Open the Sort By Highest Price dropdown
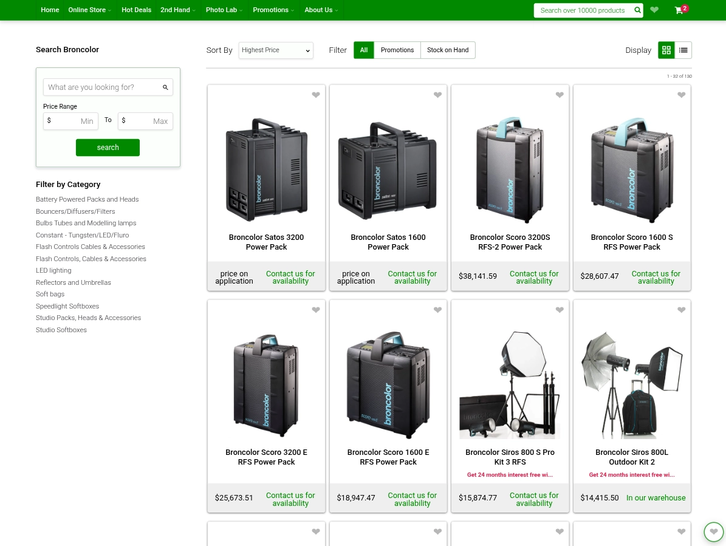 click(x=275, y=50)
